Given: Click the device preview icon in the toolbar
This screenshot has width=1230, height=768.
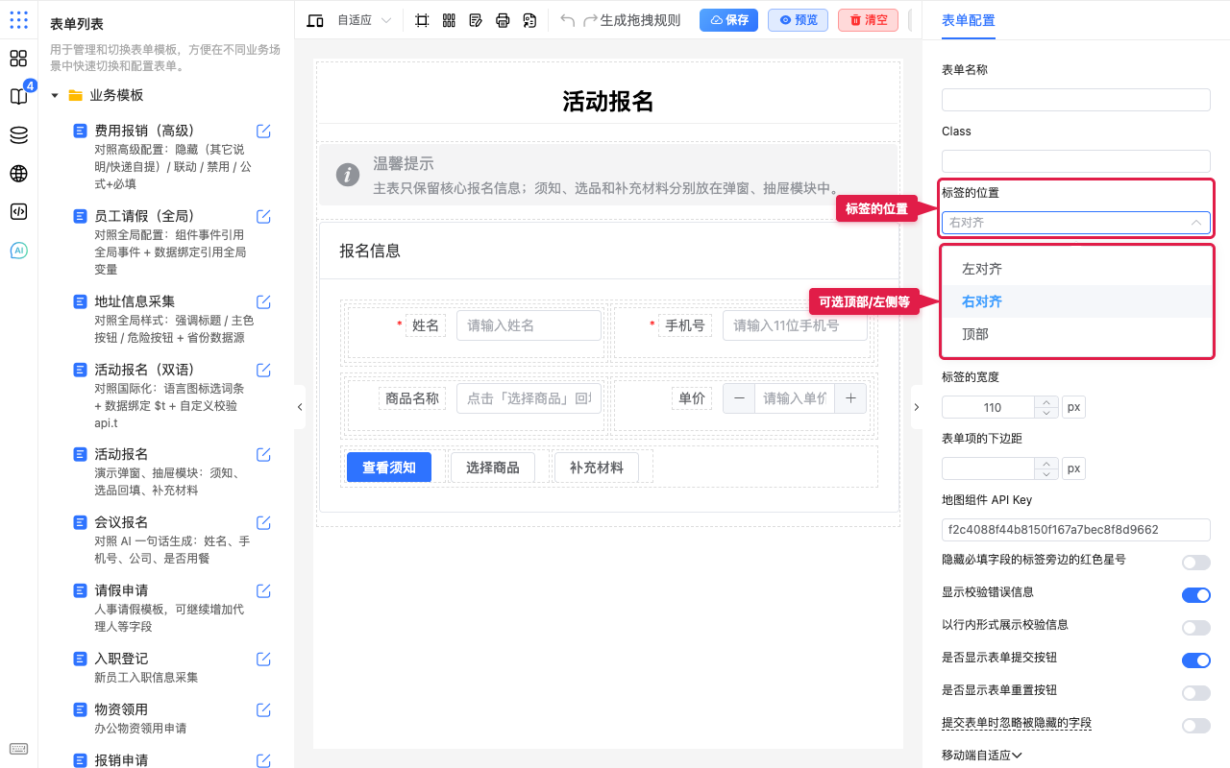Looking at the screenshot, I should click(315, 20).
